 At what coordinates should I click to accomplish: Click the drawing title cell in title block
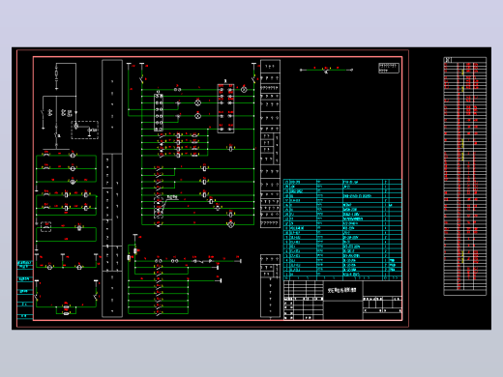342,291
